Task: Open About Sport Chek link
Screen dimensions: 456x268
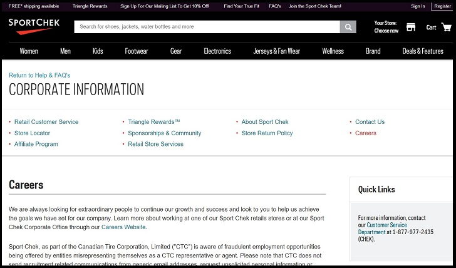Action: (265, 122)
